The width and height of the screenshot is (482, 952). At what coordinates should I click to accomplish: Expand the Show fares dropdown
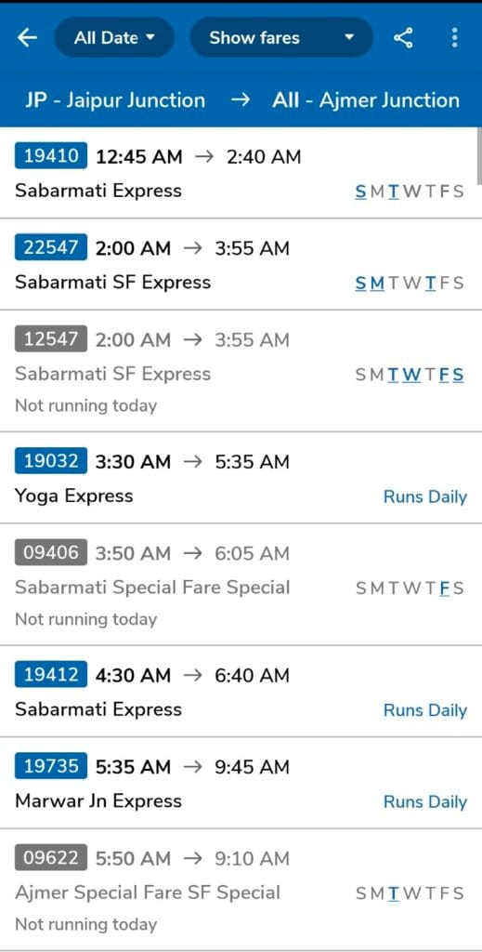(281, 37)
